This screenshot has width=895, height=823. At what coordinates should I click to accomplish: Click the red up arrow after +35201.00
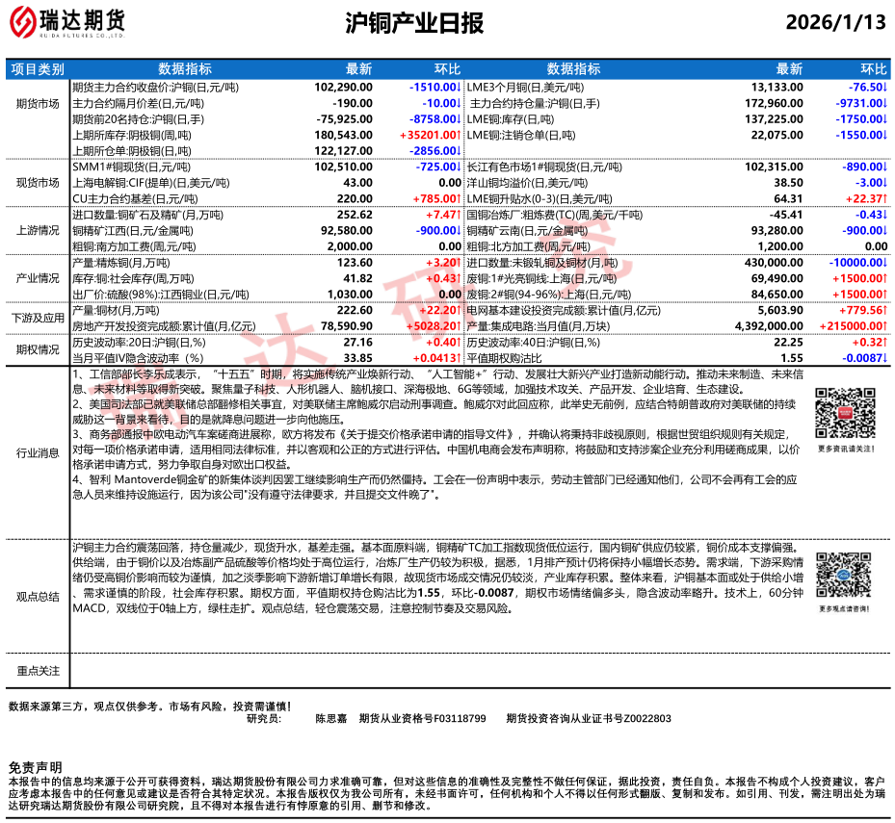(x=459, y=137)
